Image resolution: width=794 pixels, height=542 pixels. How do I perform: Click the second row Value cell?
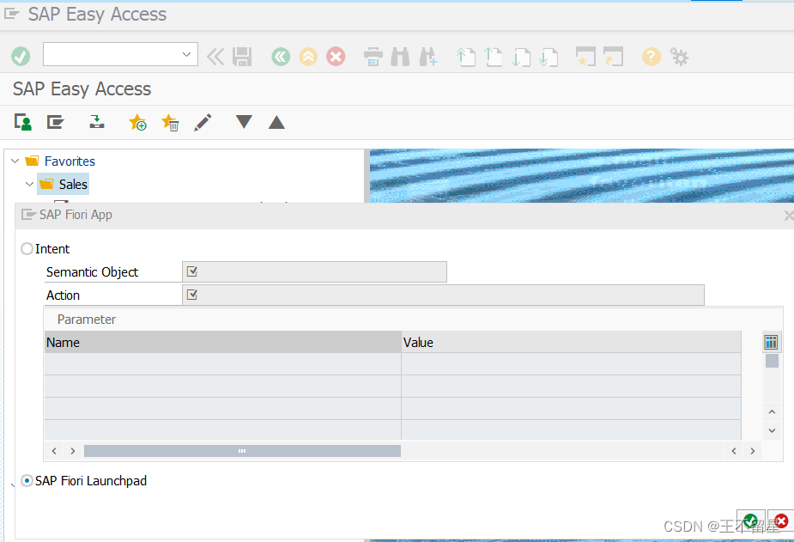(x=571, y=386)
